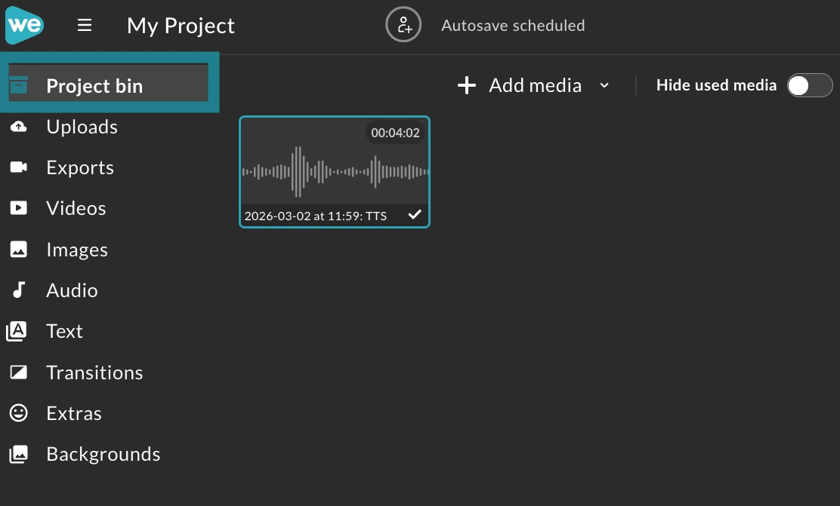This screenshot has width=840, height=506.
Task: Click the Audio music note icon
Action: tap(19, 290)
